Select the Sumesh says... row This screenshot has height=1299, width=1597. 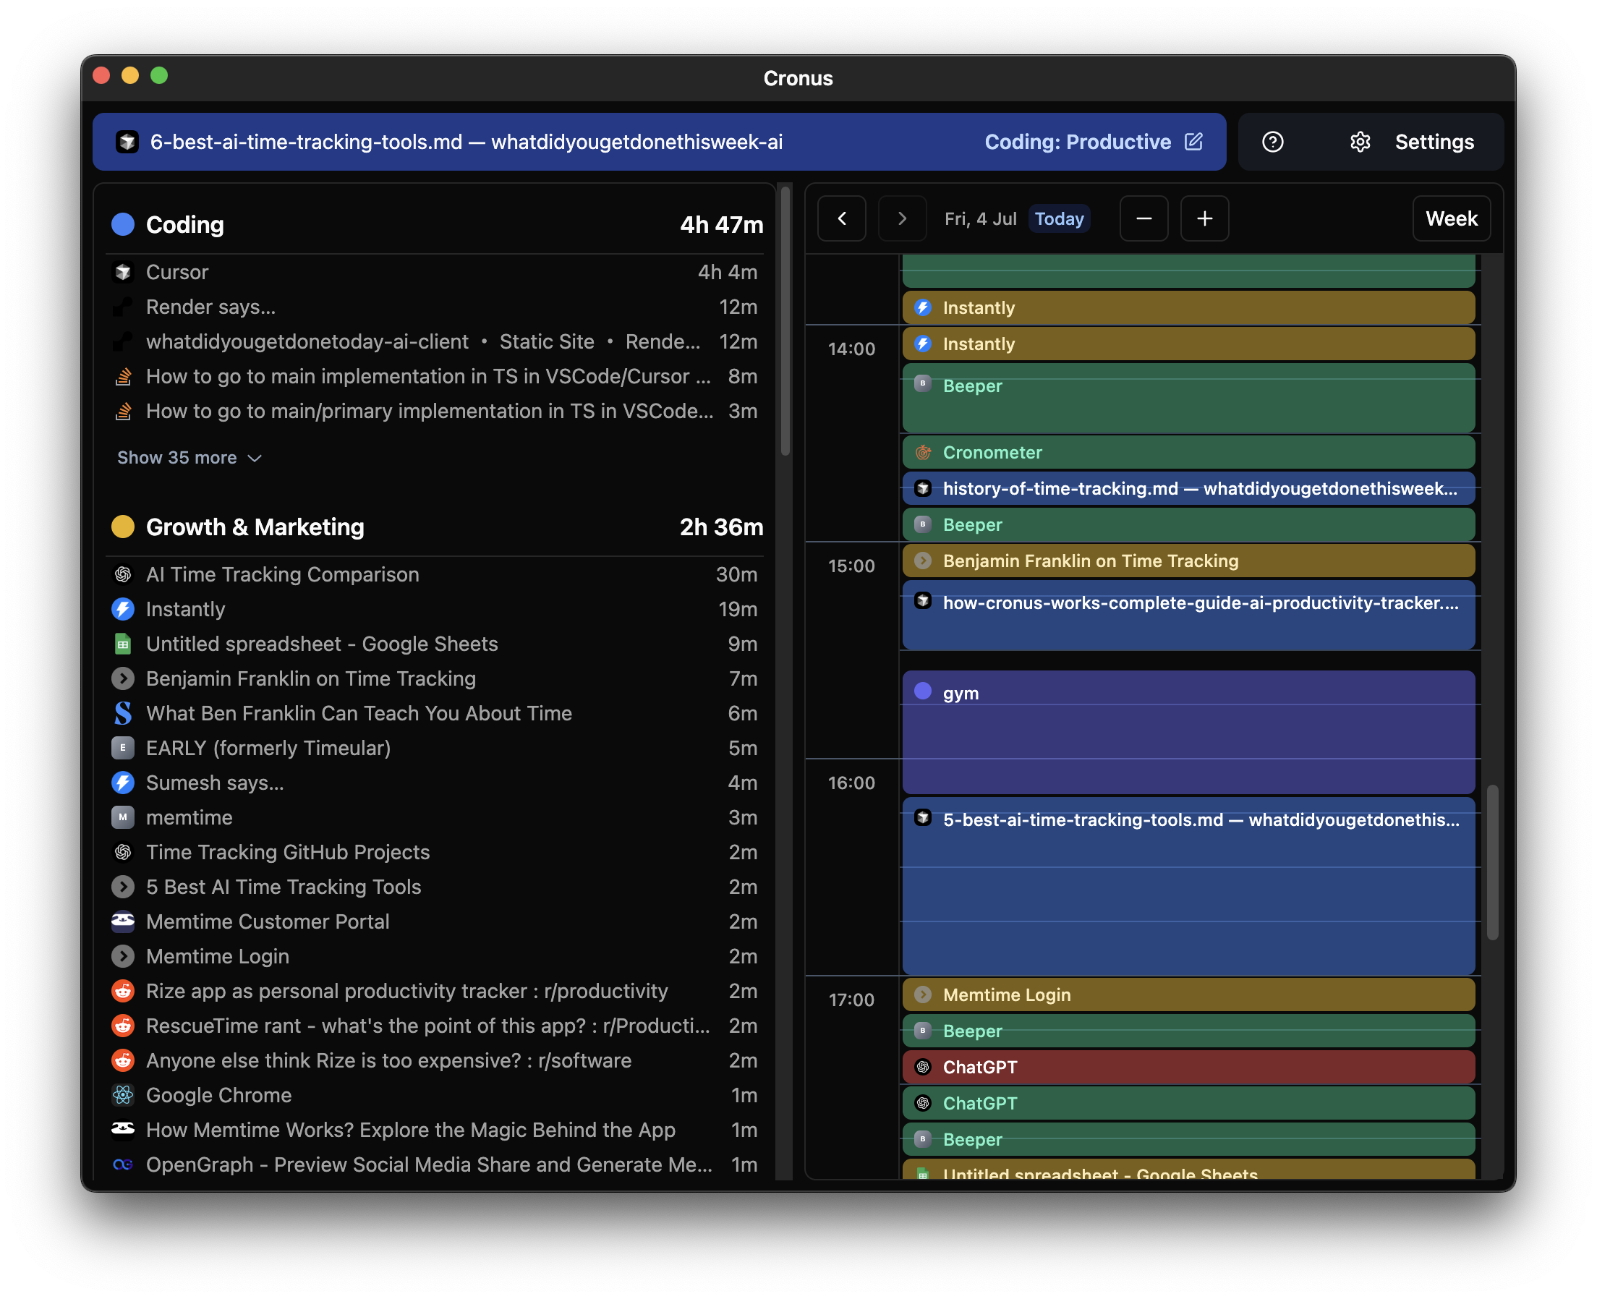434,783
